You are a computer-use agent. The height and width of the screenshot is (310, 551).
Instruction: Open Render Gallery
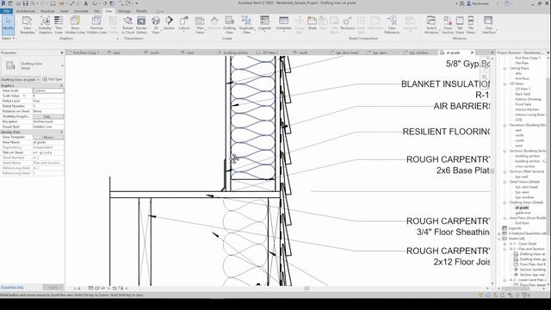pos(141,25)
